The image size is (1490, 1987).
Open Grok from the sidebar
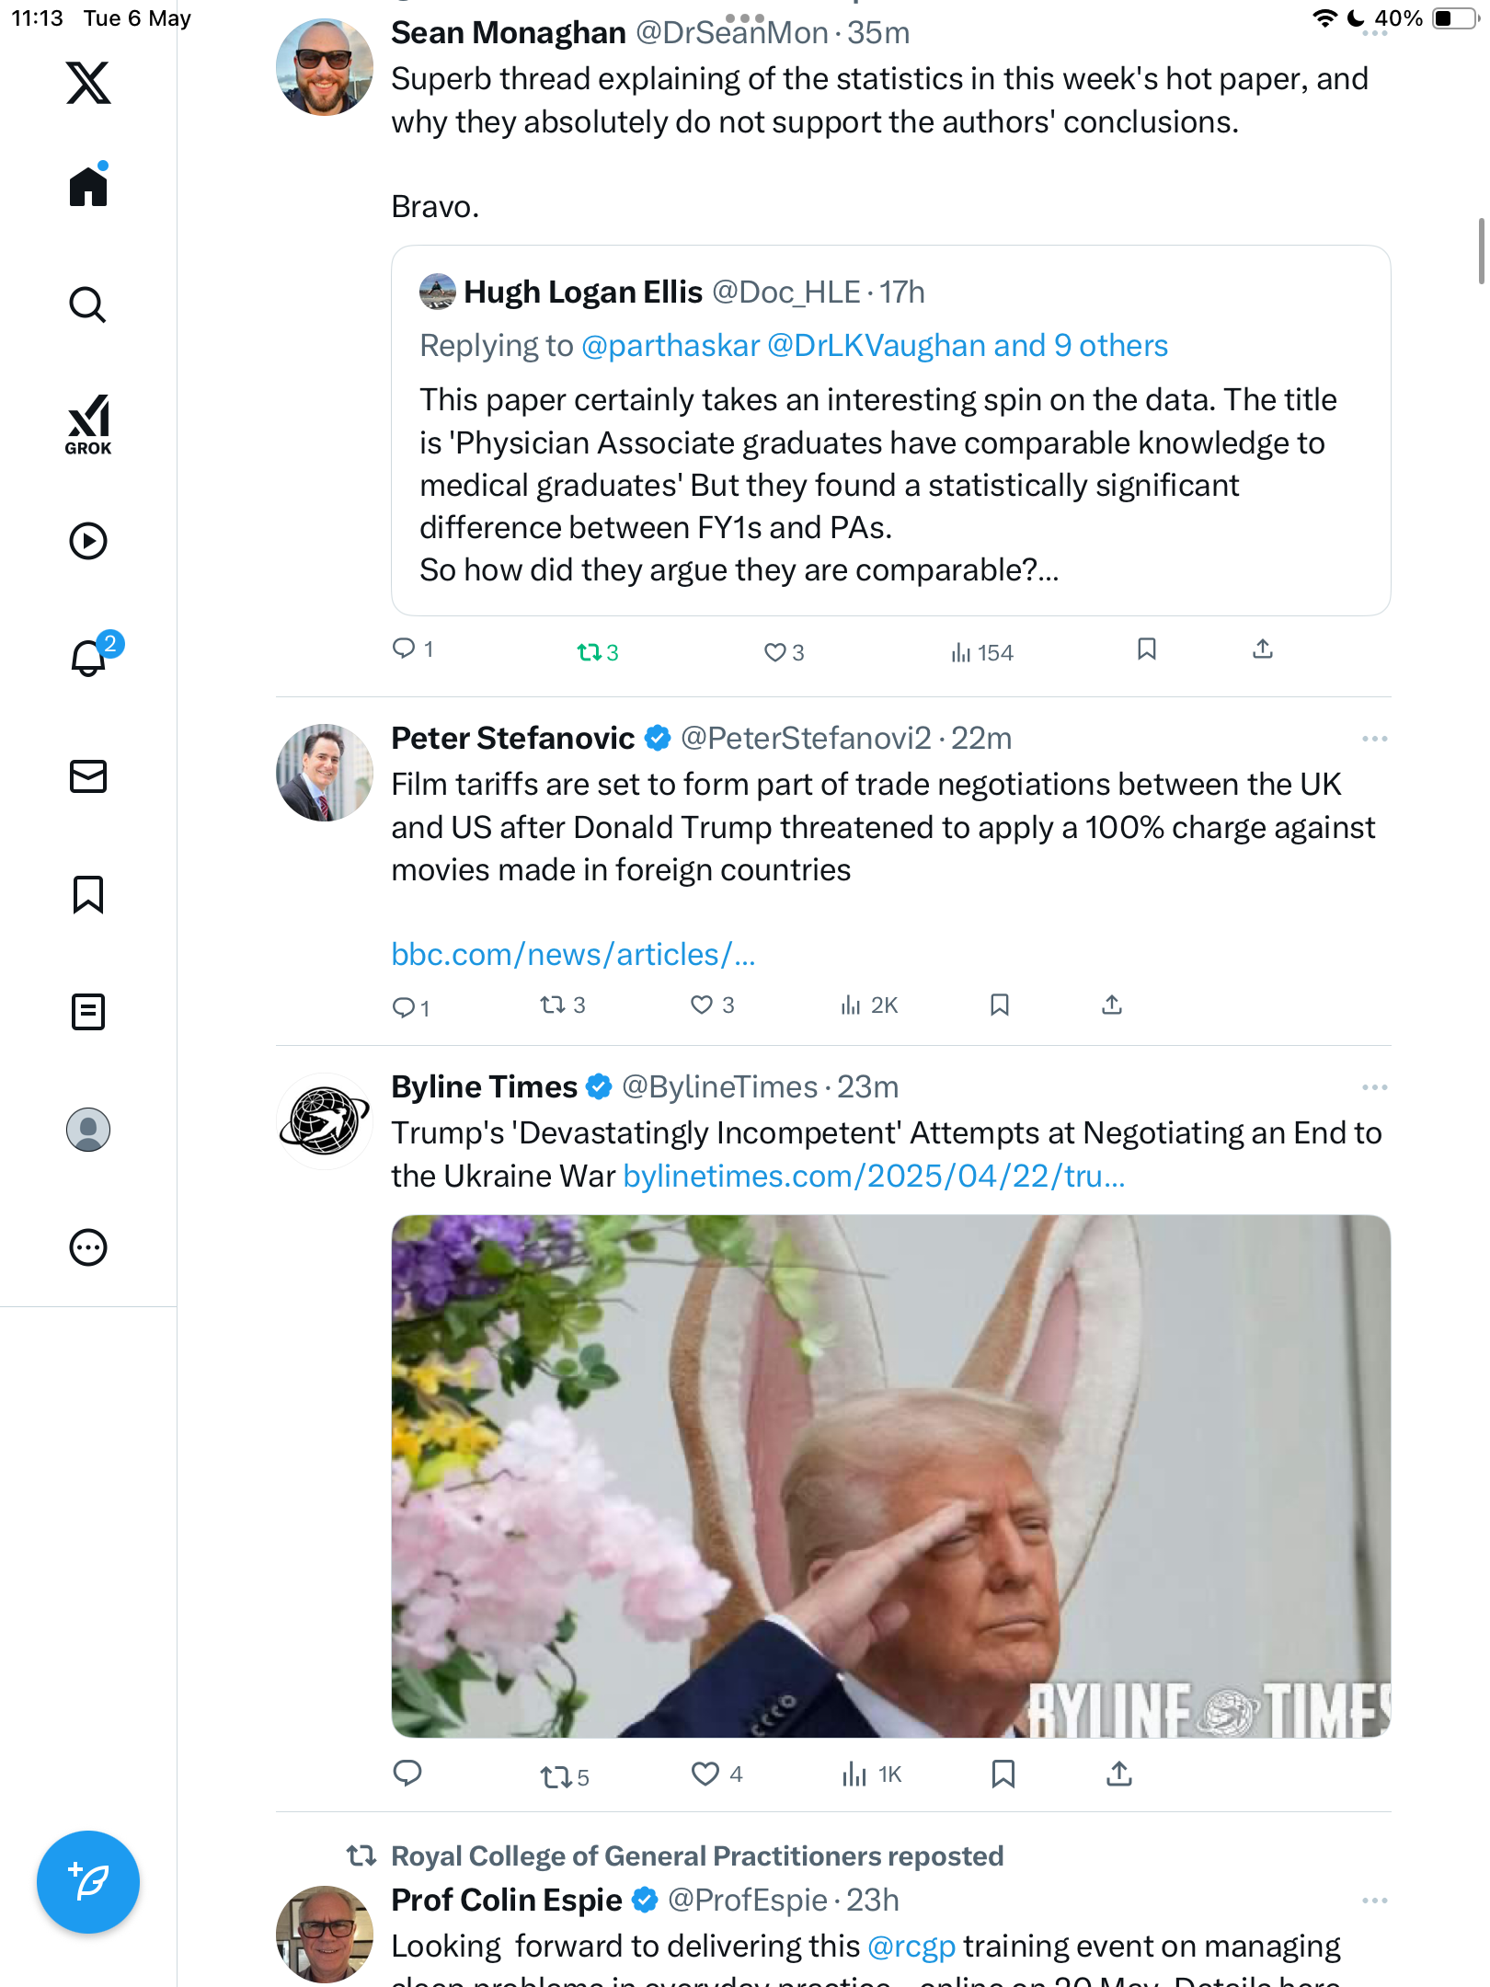88,424
